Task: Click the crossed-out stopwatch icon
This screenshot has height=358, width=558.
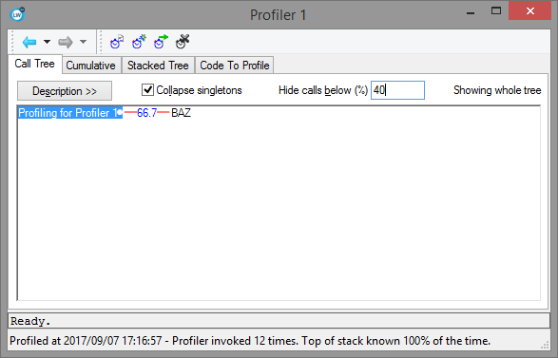Action: tap(183, 42)
